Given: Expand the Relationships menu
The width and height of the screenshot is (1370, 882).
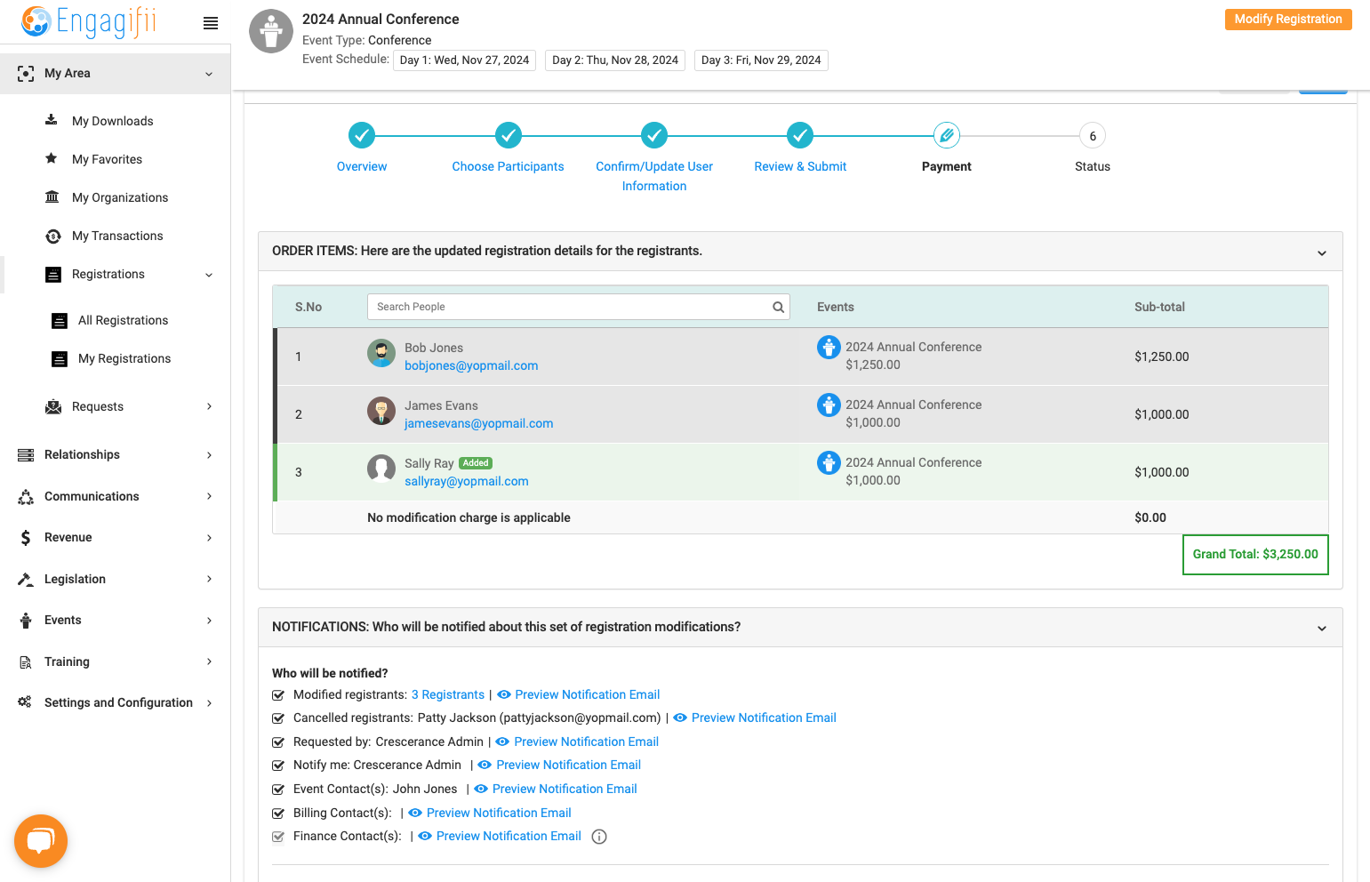Looking at the screenshot, I should (210, 455).
